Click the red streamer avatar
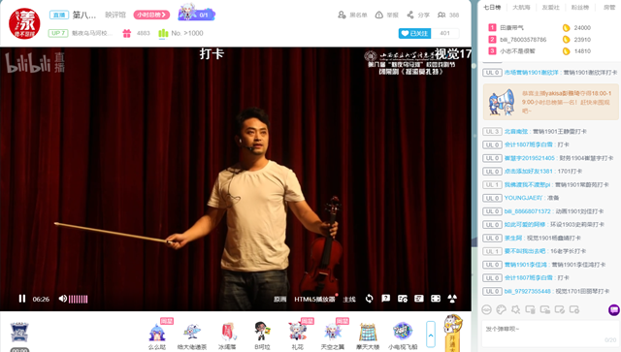The image size is (621, 352). pos(24,23)
